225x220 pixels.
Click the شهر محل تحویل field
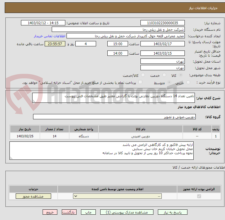click(162, 68)
